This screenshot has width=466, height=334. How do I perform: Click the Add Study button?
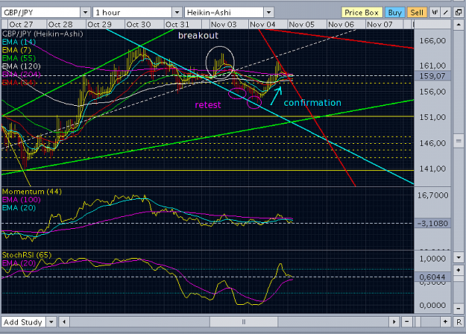coord(23,322)
